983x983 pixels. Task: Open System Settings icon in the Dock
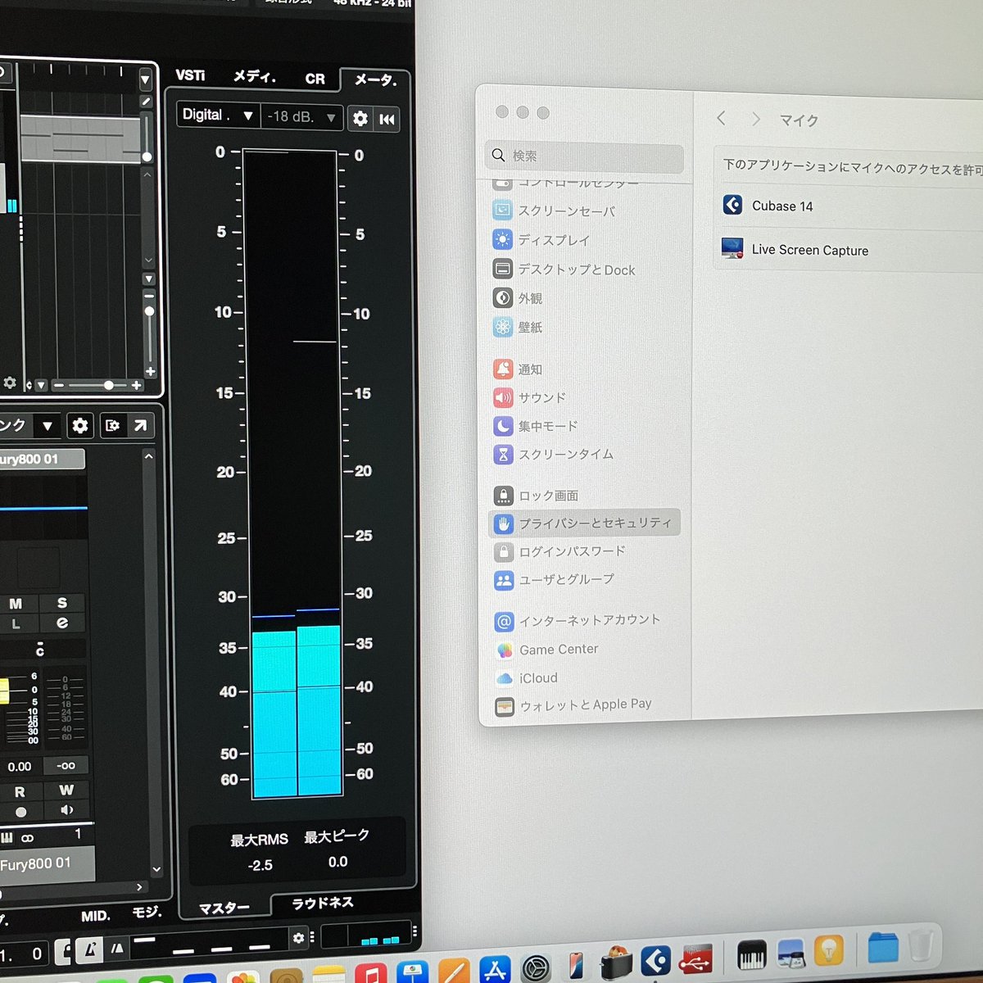[536, 967]
